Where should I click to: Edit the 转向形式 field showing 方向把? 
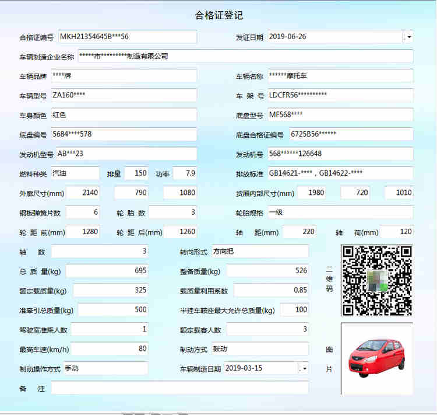click(x=260, y=252)
